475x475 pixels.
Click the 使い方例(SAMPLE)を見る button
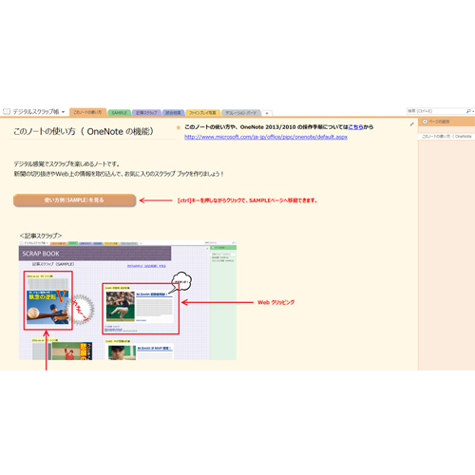74,200
